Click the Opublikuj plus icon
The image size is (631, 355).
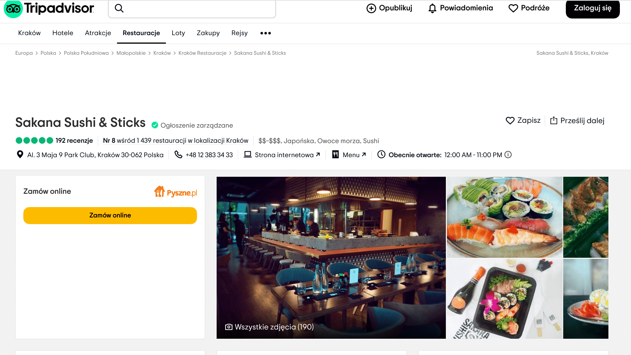coord(371,8)
